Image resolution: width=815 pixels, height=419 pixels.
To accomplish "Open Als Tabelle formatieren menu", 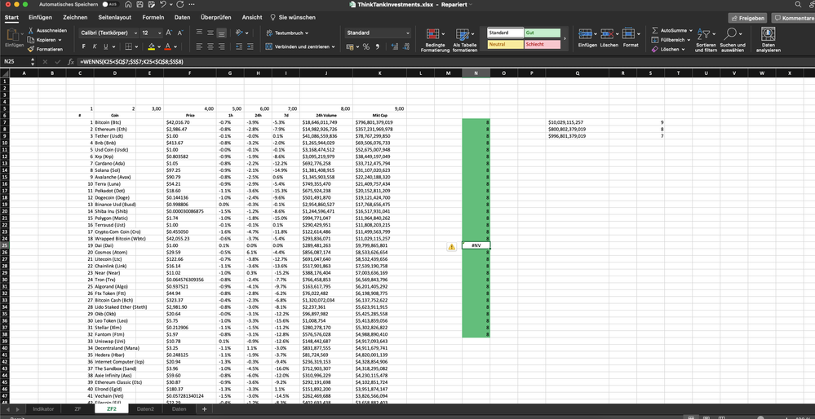I will [465, 41].
